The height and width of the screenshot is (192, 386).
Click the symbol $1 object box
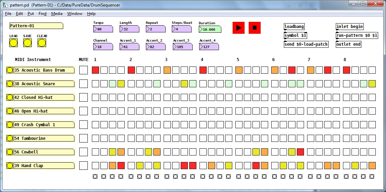pyautogui.click(x=295, y=35)
